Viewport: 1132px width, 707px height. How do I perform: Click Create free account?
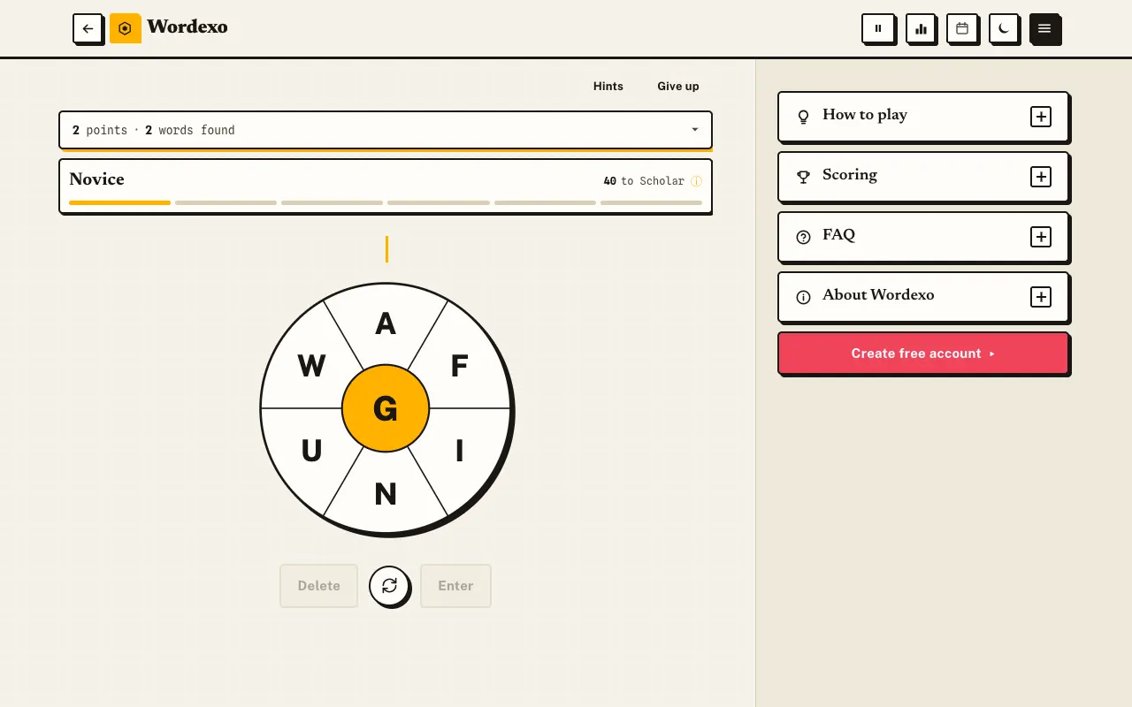(923, 353)
